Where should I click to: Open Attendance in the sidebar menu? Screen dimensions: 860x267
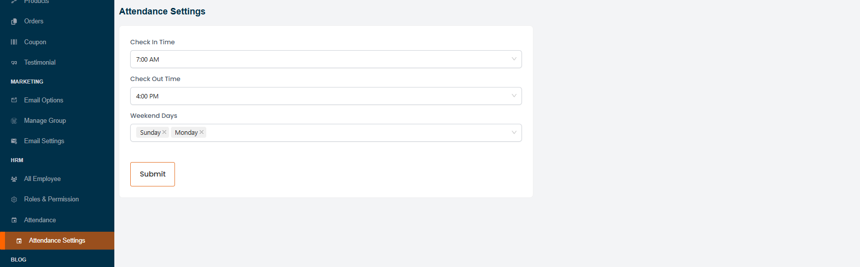click(x=40, y=220)
